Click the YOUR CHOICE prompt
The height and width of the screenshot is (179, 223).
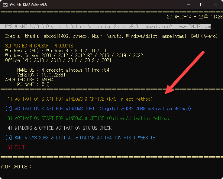click(x=16, y=167)
